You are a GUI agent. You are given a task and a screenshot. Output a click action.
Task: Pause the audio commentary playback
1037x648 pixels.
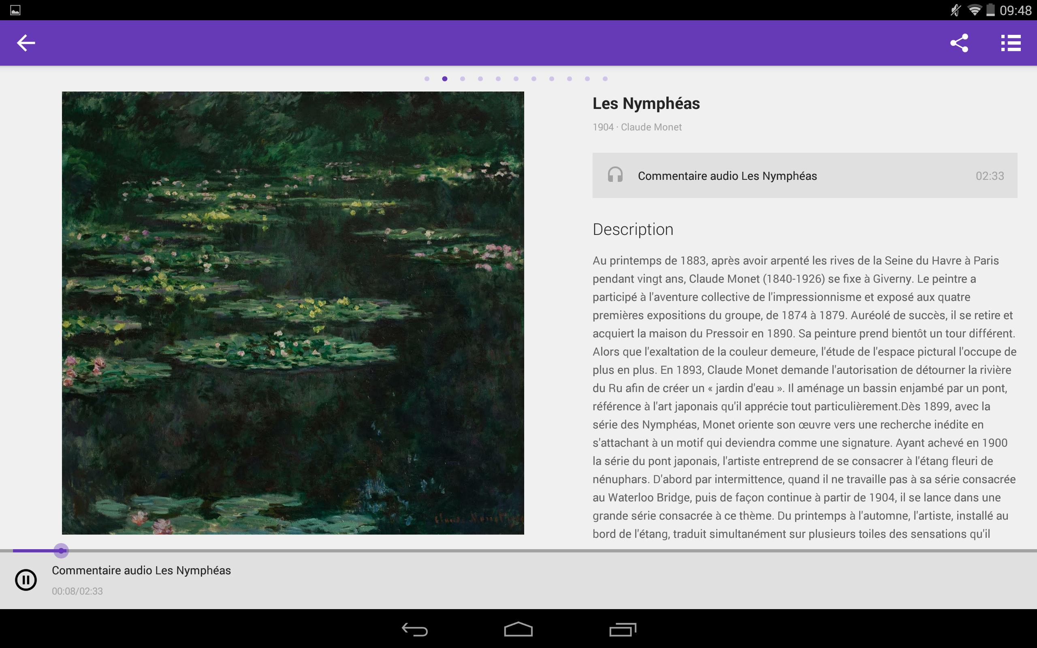pos(26,580)
